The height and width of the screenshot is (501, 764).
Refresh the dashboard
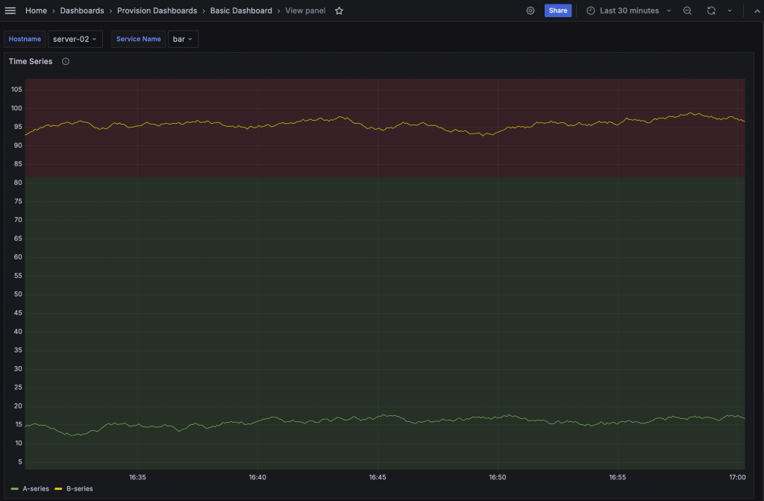click(x=711, y=10)
